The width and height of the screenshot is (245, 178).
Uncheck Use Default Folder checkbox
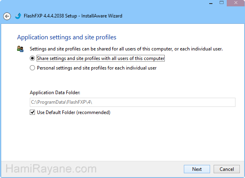(32, 112)
